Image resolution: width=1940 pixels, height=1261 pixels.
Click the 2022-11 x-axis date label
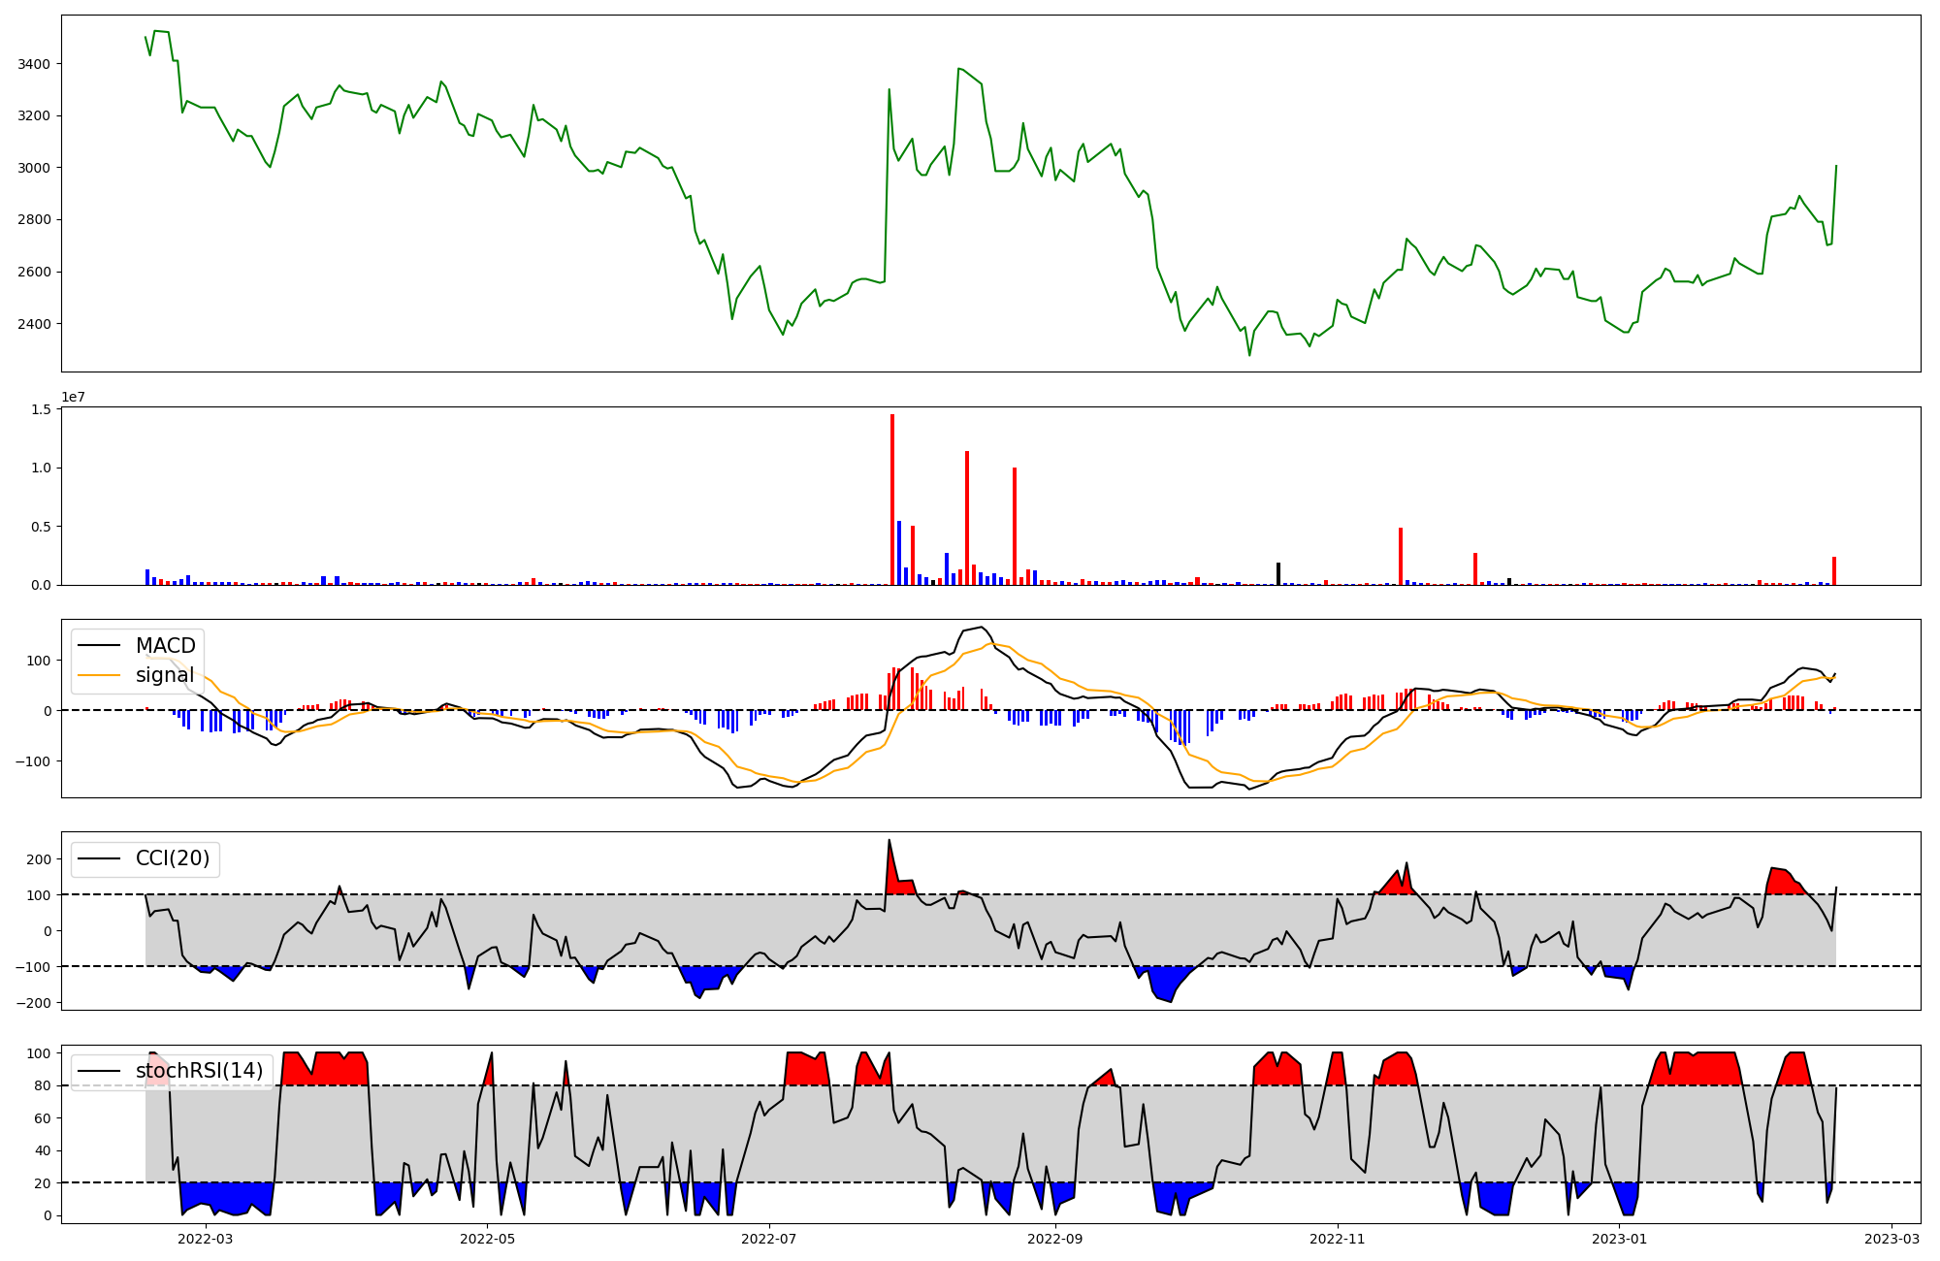[x=1338, y=1239]
